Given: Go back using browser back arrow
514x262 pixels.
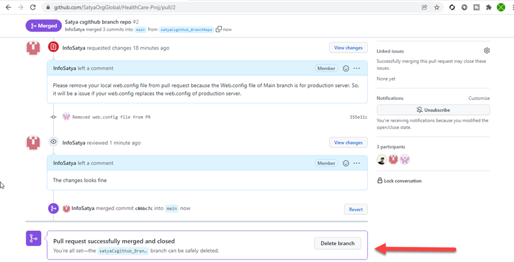Looking at the screenshot, I should [8, 7].
